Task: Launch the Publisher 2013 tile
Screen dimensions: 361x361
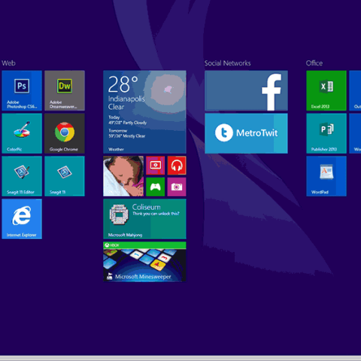Action: [326, 133]
